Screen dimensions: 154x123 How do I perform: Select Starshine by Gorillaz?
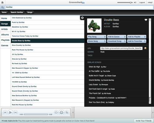tap(47, 27)
